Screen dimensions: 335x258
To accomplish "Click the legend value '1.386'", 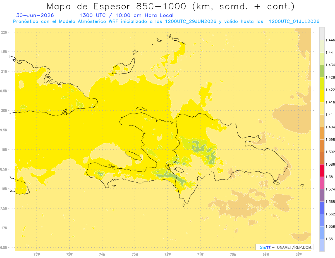I will click(330, 164).
